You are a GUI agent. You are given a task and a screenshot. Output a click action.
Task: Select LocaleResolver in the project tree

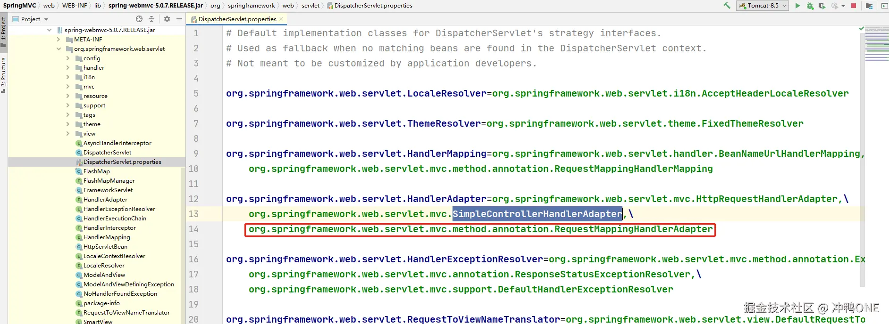point(104,266)
